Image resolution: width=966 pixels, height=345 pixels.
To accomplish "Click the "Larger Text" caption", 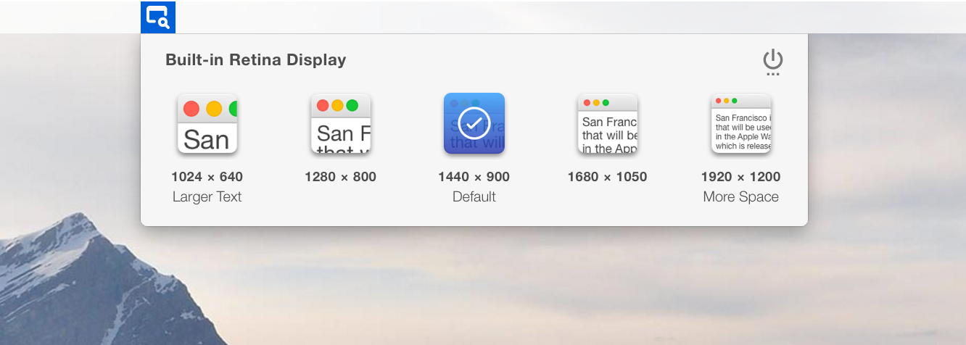I will click(207, 197).
